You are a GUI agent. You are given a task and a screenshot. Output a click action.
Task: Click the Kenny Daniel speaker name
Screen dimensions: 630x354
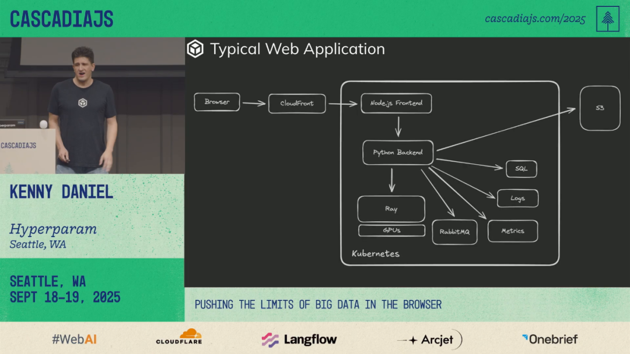coord(61,192)
